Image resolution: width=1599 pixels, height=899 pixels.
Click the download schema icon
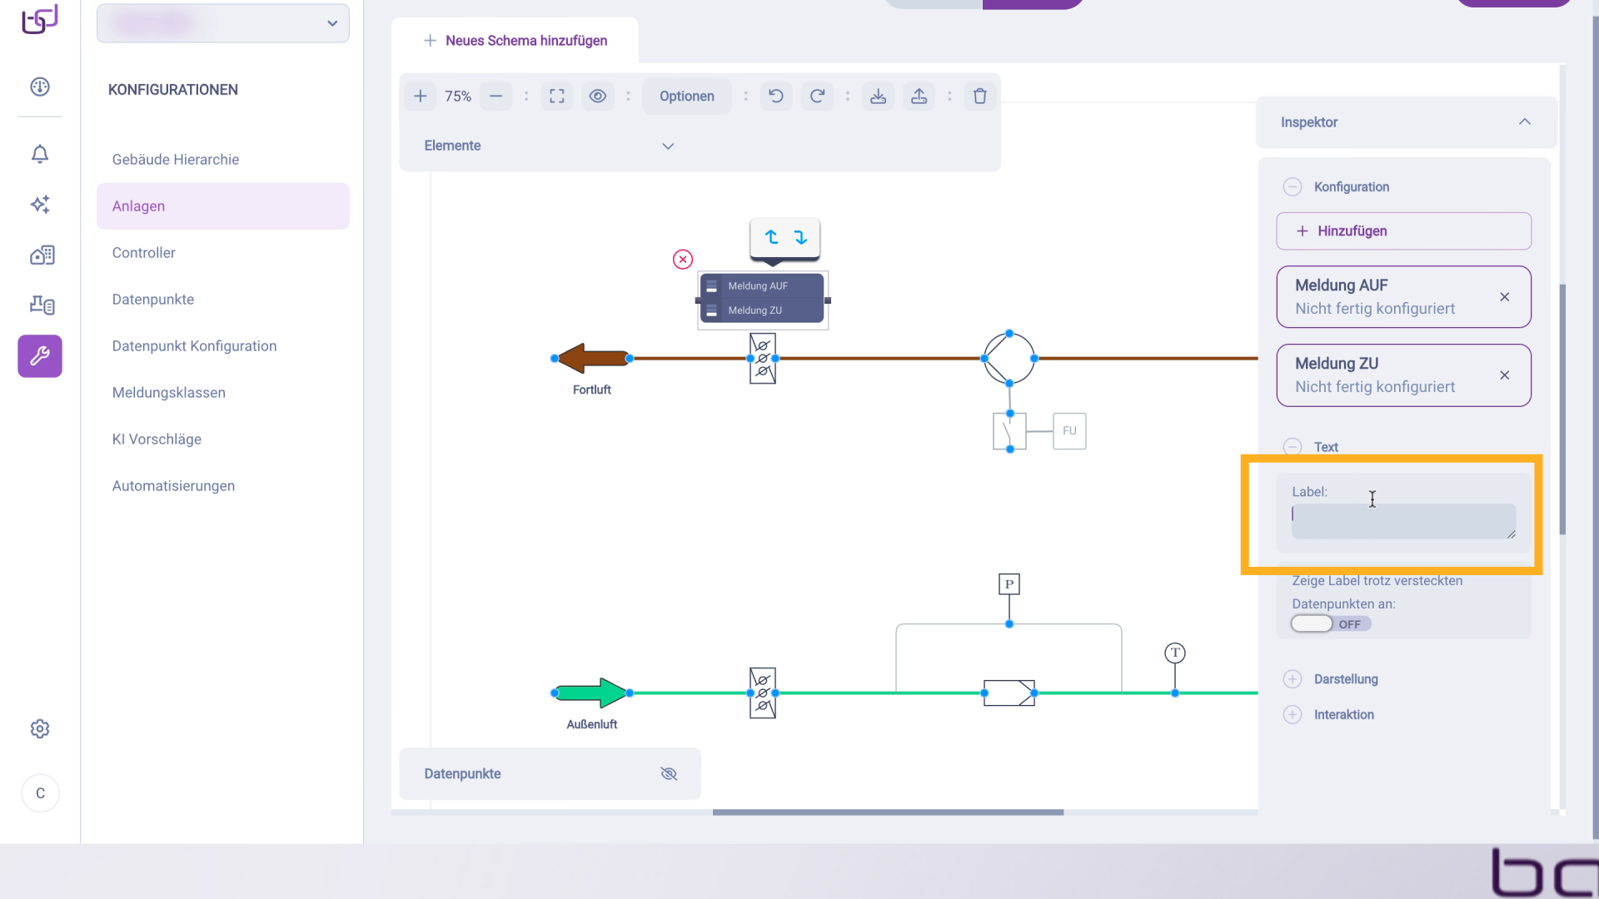(x=878, y=96)
